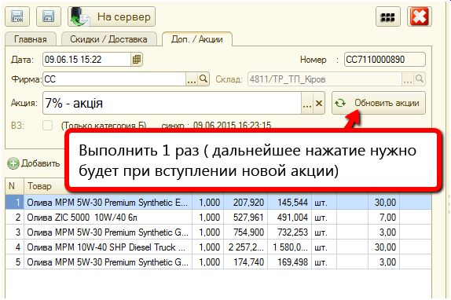Click price cell '754,900'
This screenshot has height=300, width=451.
(246, 232)
